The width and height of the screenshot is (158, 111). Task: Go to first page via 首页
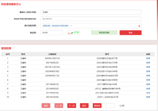[x=46, y=106]
